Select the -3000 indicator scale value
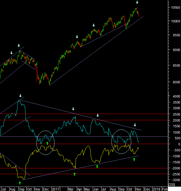Image resolution: width=181 pixels, height=191 pixels. 176,180
